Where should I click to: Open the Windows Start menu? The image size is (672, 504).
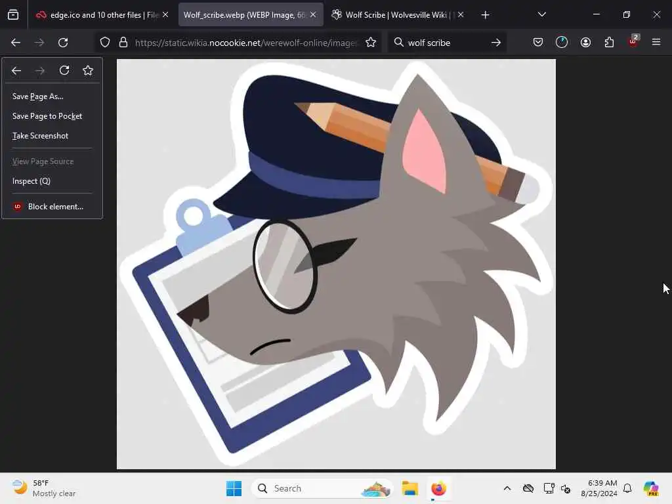pos(234,488)
